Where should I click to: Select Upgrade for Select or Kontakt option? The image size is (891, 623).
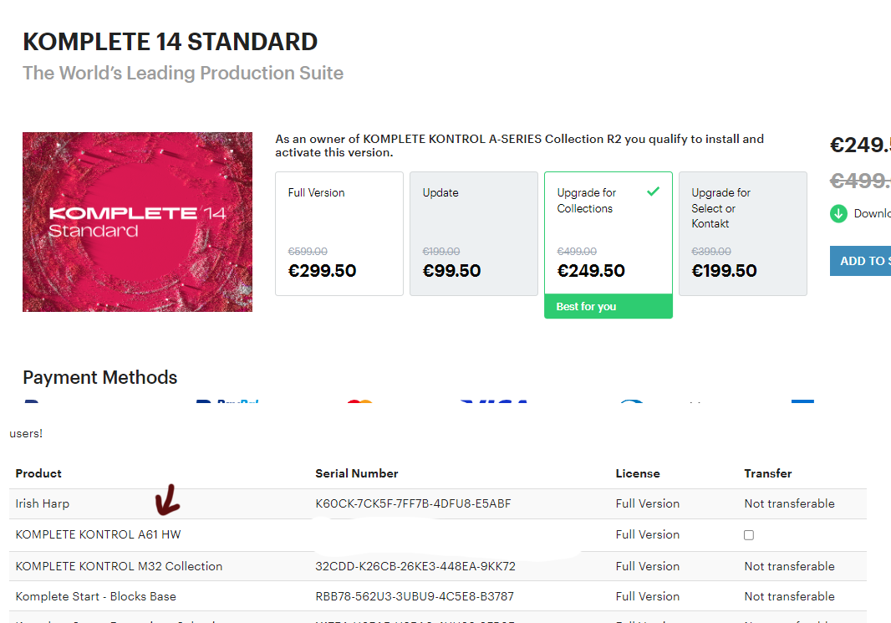(742, 233)
